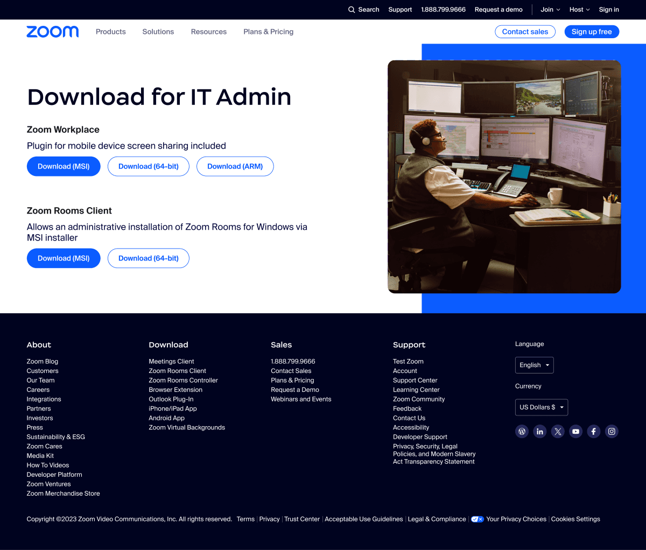Viewport: 646px width, 550px height.
Task: Expand the Host dropdown in top bar
Action: [x=580, y=10]
